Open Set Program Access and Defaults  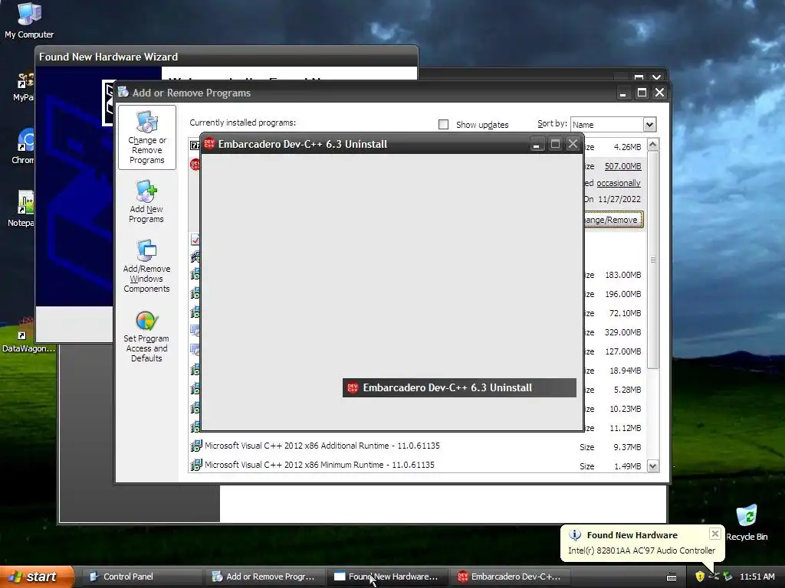[146, 336]
